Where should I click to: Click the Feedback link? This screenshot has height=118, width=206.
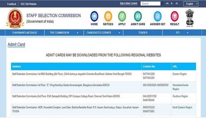12,4
